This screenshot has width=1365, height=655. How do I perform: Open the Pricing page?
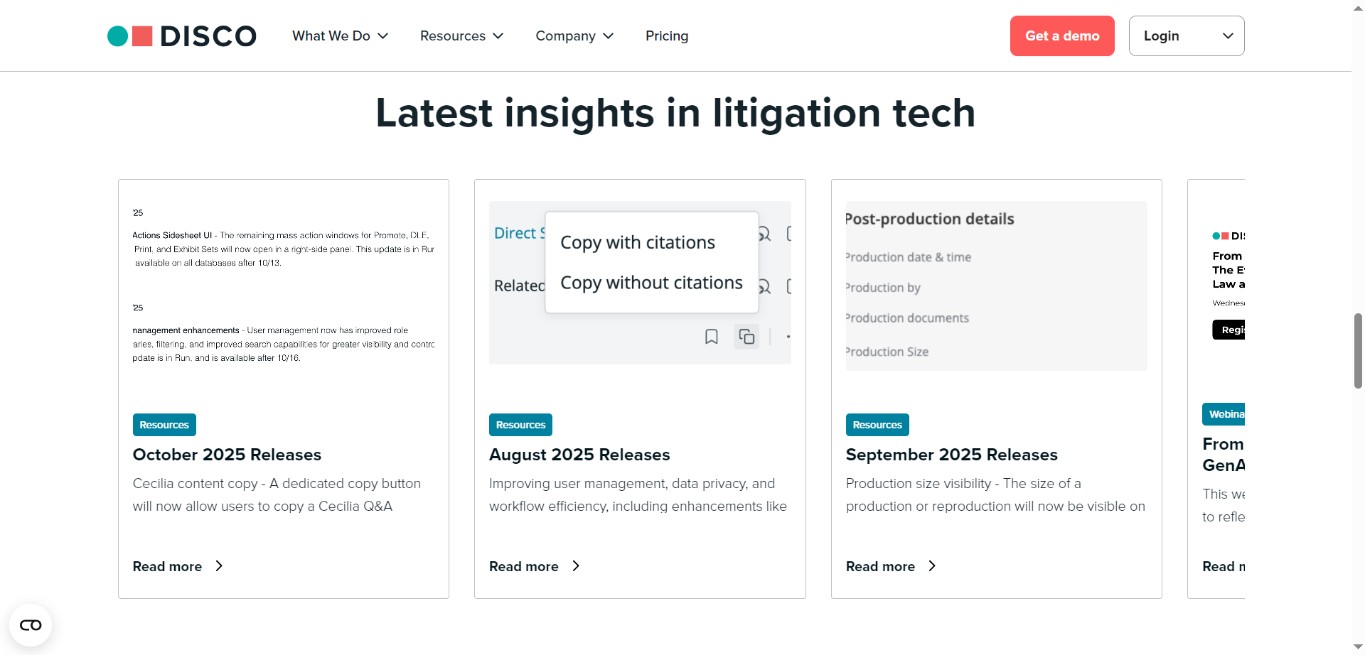click(666, 36)
